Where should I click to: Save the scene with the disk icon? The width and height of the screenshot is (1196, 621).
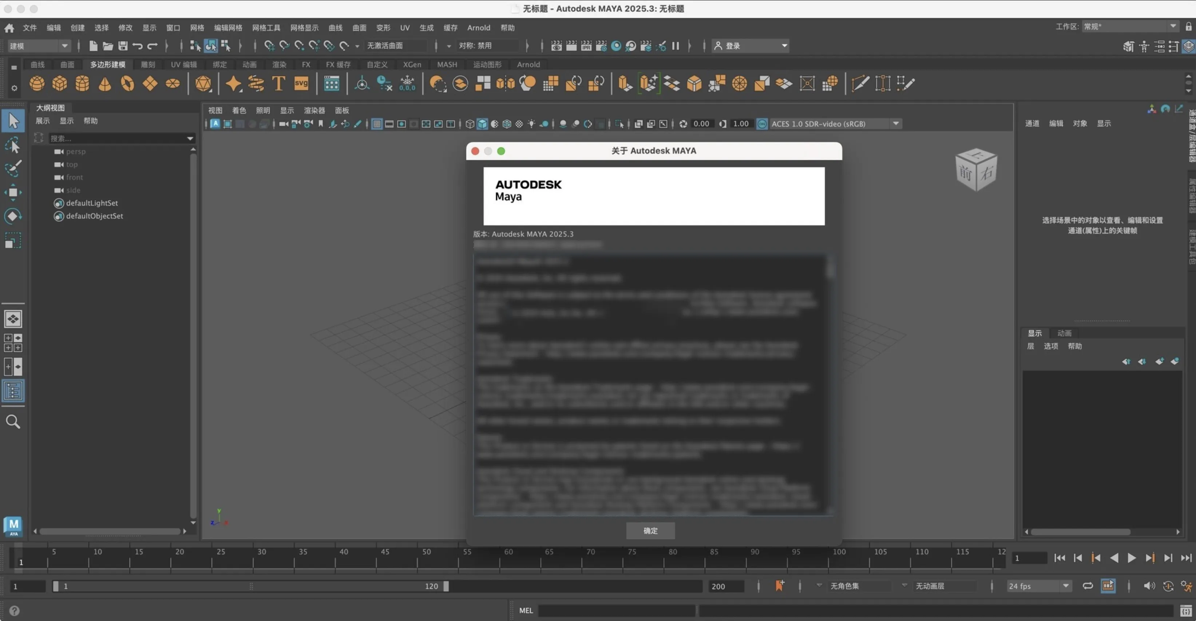point(123,45)
